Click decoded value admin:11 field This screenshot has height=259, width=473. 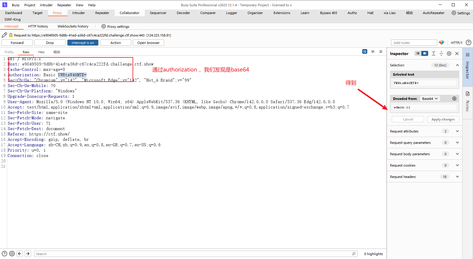click(424, 107)
